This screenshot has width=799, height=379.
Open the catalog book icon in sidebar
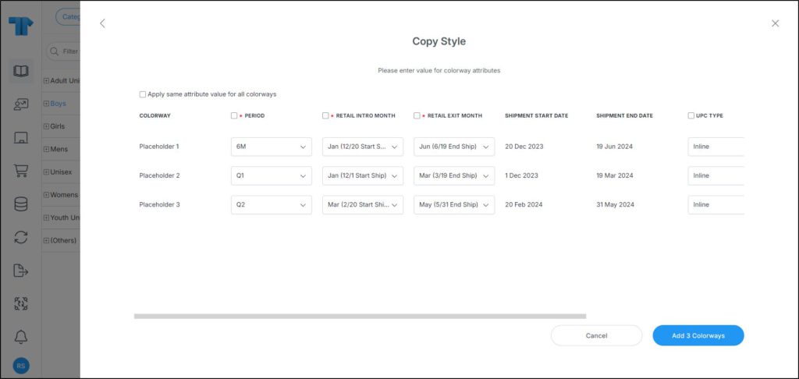21,71
